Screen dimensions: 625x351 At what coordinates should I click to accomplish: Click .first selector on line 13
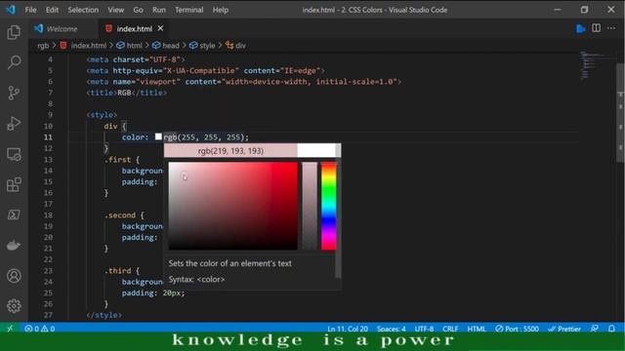pyautogui.click(x=117, y=160)
